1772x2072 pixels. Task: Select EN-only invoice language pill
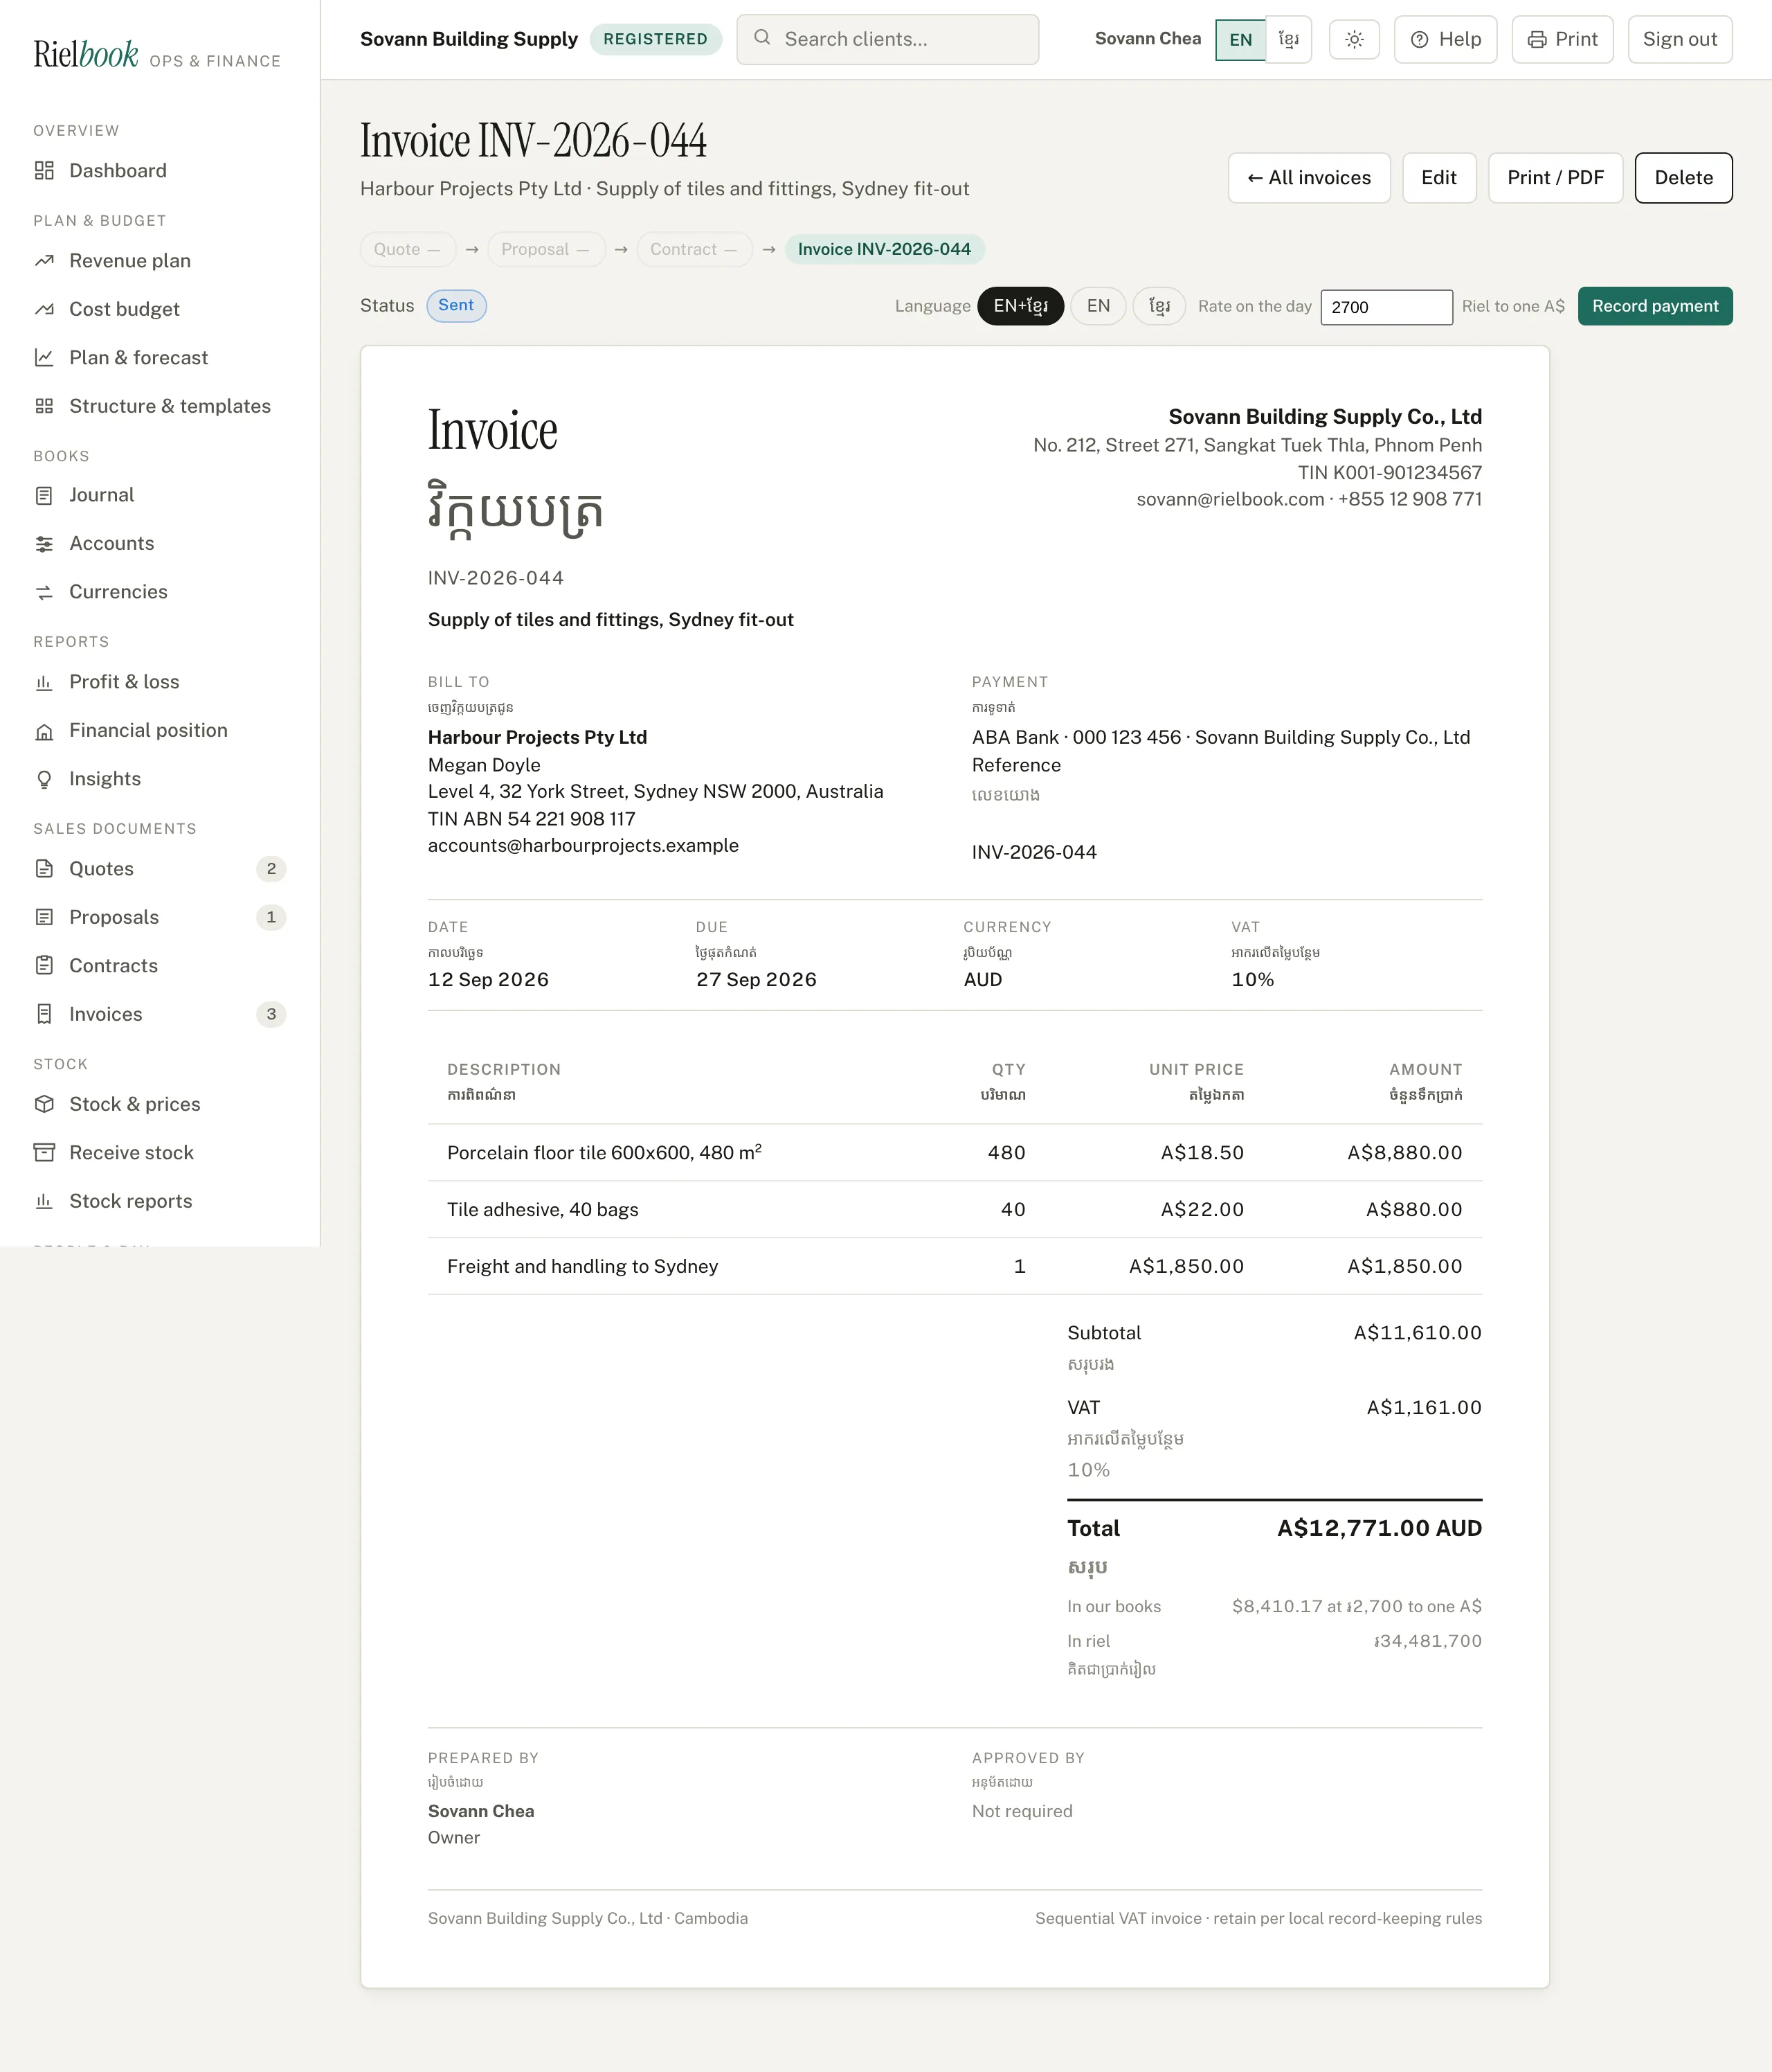1099,306
